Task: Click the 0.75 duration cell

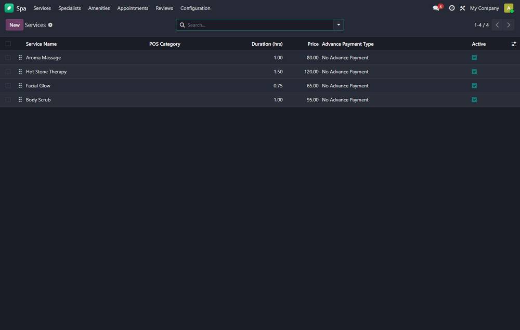Action: click(278, 85)
